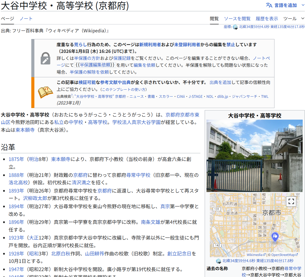
Task: Click the 禁止 link in notice
Action: tap(231, 45)
